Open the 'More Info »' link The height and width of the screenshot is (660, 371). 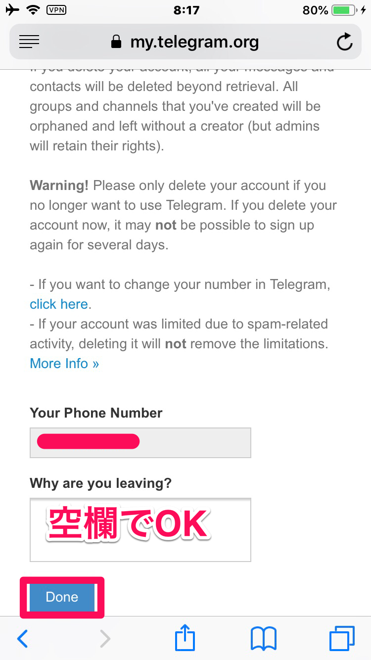click(x=64, y=363)
